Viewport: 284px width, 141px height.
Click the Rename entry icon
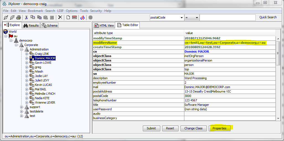[x=74, y=17]
